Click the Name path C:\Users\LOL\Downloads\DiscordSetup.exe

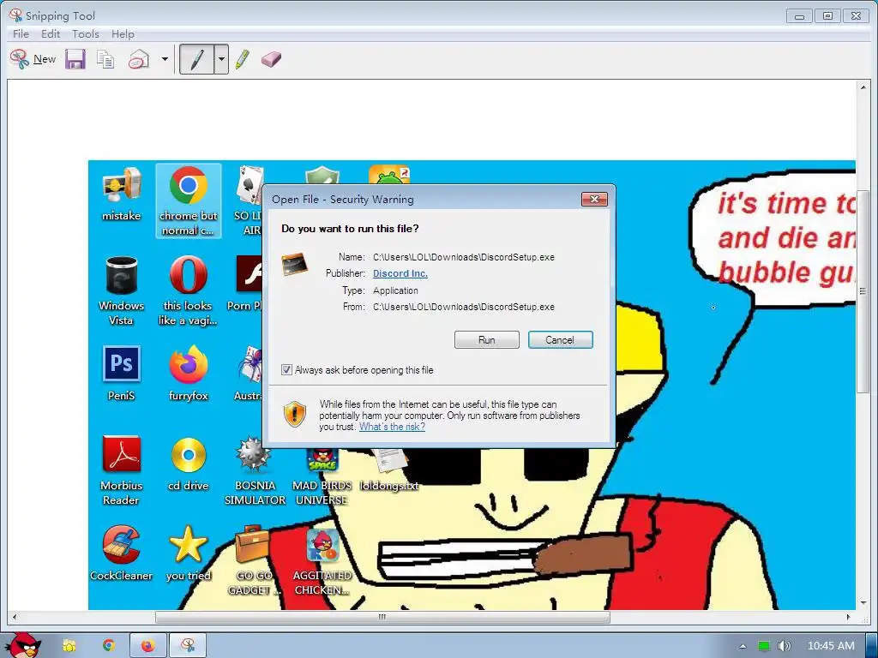pos(464,257)
